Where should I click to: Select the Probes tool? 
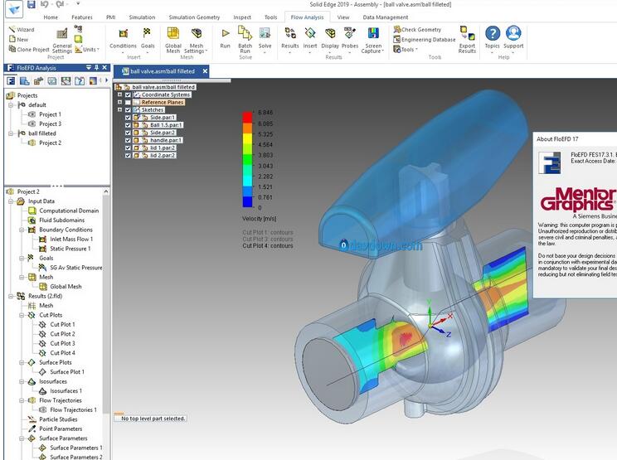point(350,40)
